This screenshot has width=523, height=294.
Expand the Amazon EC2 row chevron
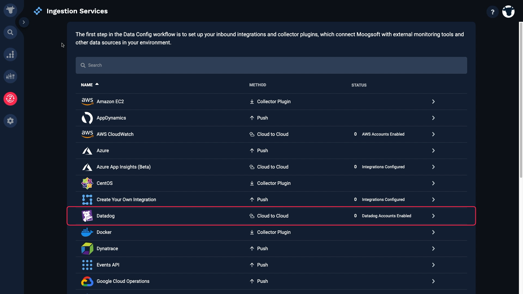pyautogui.click(x=433, y=102)
